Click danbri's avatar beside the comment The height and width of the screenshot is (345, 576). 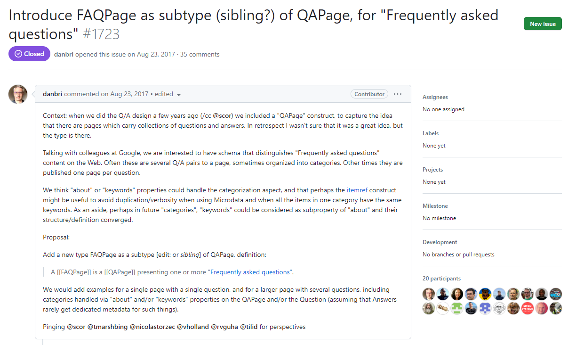18,94
